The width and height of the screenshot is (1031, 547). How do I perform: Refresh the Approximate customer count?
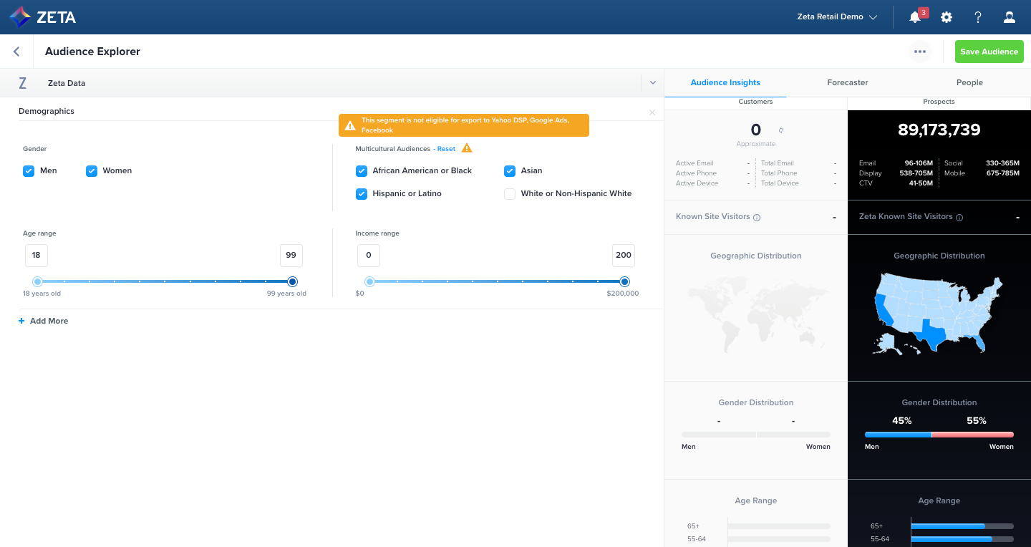(x=780, y=130)
